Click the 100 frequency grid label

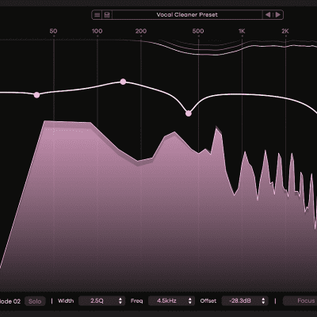point(97,31)
